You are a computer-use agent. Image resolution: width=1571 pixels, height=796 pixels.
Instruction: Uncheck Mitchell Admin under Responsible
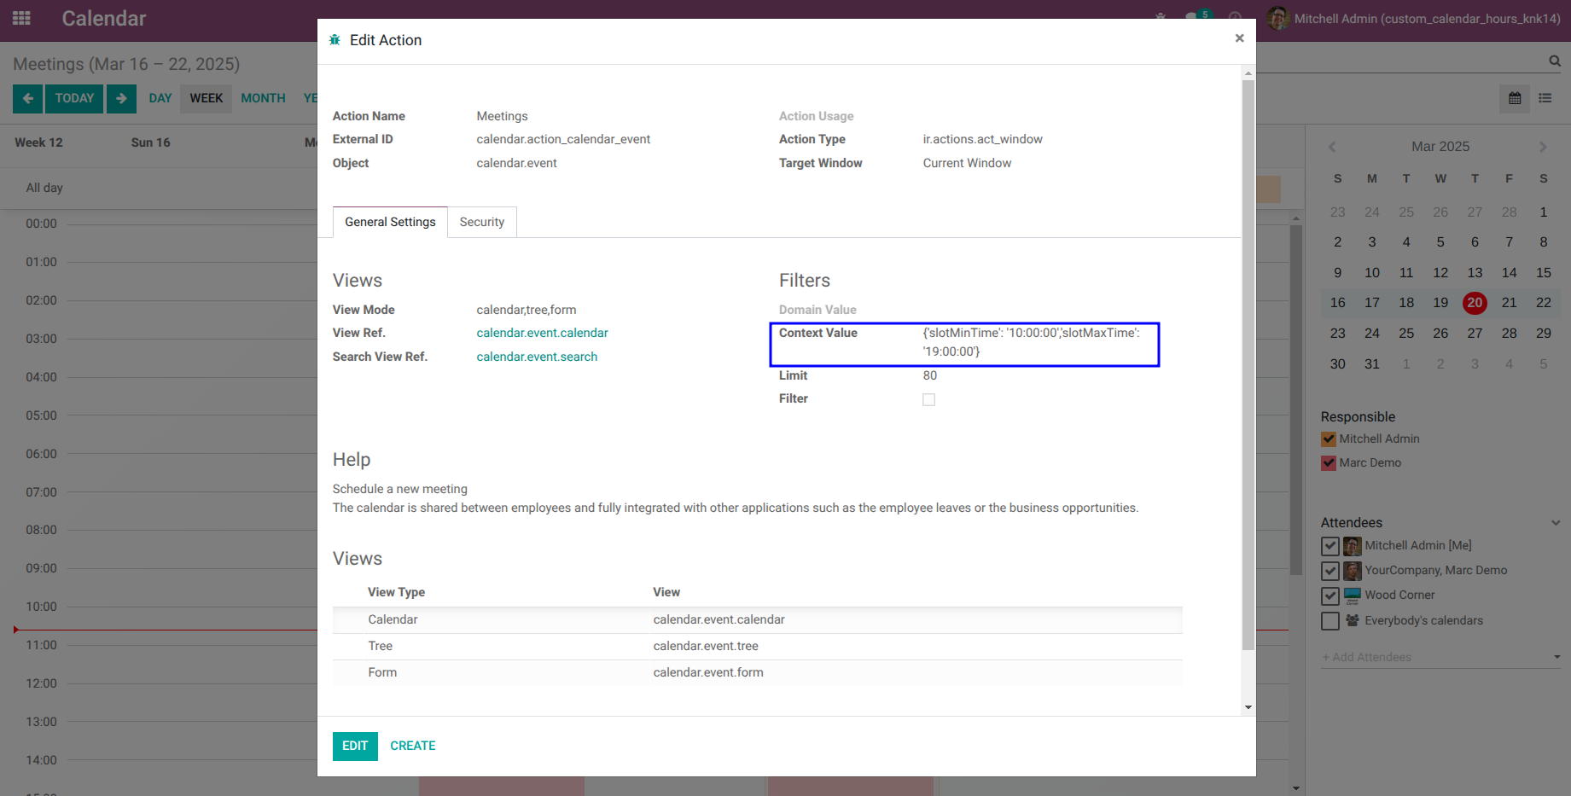coord(1329,439)
